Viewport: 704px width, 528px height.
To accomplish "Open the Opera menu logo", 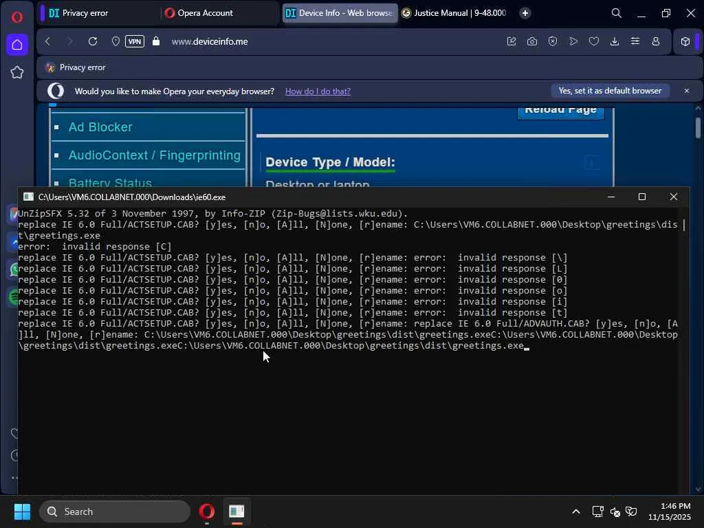I will pyautogui.click(x=17, y=17).
